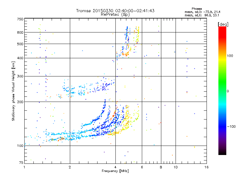243x182 pixels.
Task: Click the 'Stationary phase Virtual Height [km]' label
Action: tap(13, 91)
